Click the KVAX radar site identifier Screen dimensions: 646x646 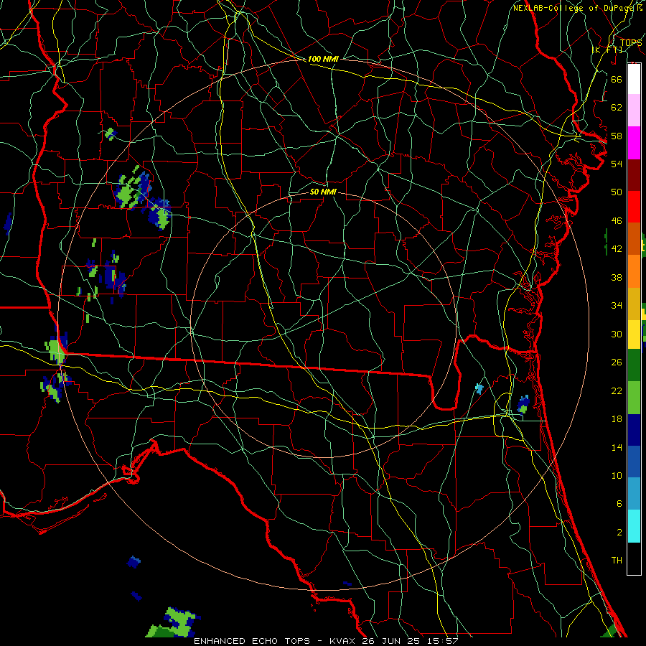click(x=344, y=641)
